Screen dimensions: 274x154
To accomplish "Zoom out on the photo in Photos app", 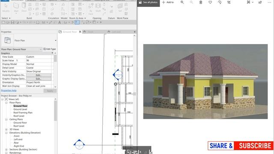I will point(191,2).
